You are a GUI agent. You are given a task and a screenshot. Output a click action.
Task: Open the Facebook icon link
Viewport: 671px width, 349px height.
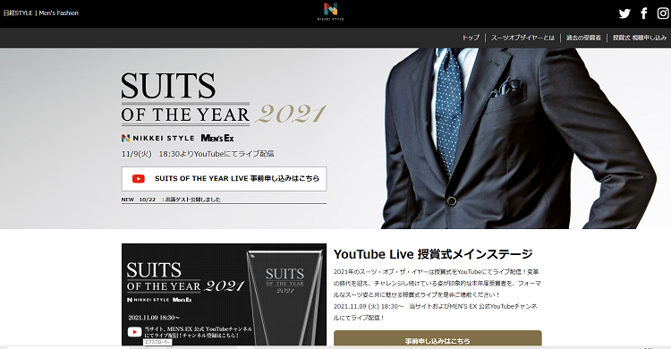click(x=643, y=13)
